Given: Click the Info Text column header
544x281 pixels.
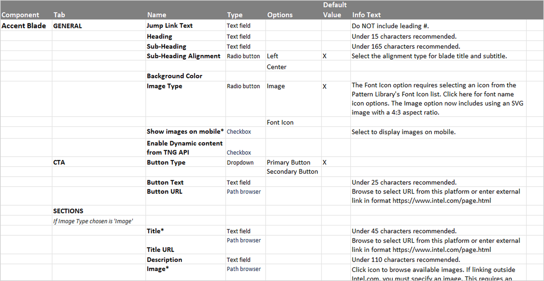Looking at the screenshot, I should pyautogui.click(x=366, y=15).
